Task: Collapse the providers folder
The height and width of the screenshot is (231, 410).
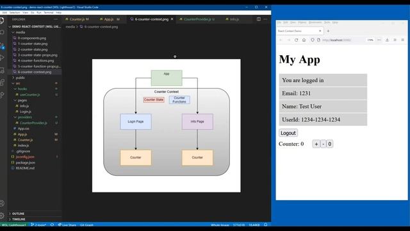Action: click(x=25, y=117)
